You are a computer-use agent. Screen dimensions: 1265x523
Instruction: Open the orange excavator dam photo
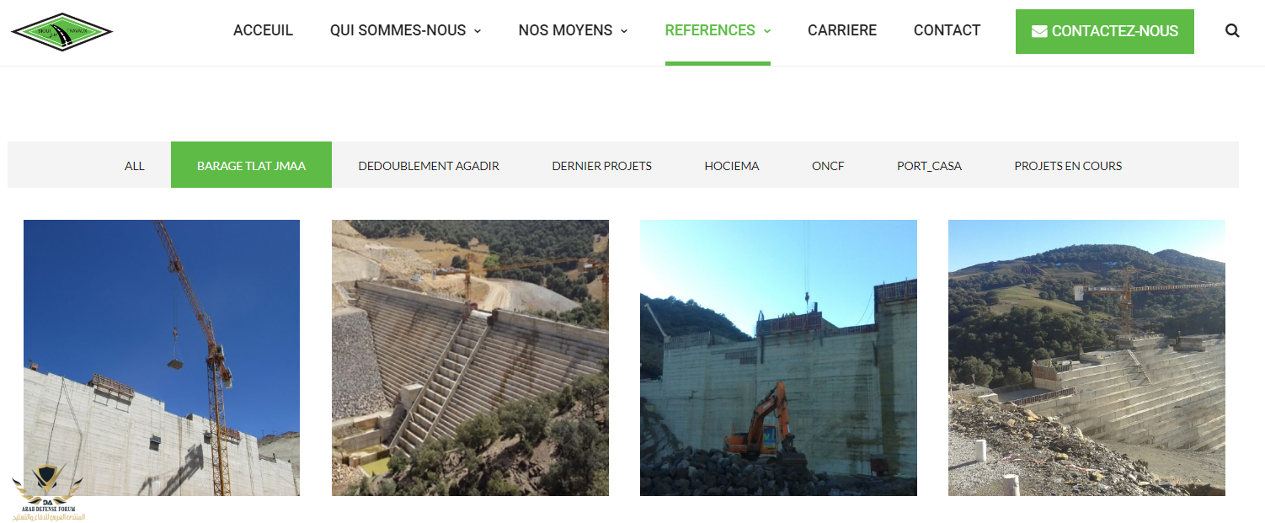(778, 358)
